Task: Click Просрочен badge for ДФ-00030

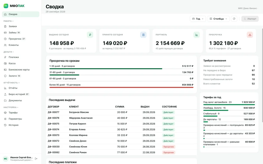Action: [x=169, y=147]
